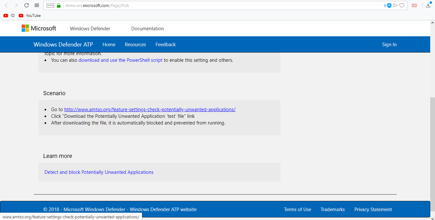Reload the page with the refresh icon
The width and height of the screenshot is (435, 220).
pos(26,5)
